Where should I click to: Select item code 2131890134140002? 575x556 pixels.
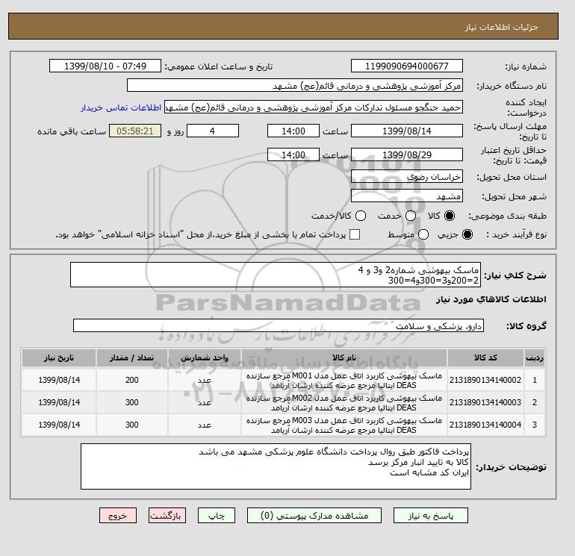(x=485, y=380)
